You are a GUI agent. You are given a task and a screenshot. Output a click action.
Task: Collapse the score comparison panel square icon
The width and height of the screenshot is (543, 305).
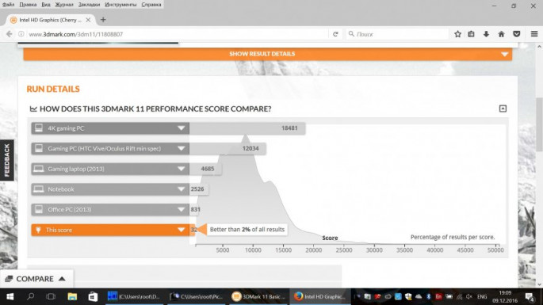[x=503, y=109]
